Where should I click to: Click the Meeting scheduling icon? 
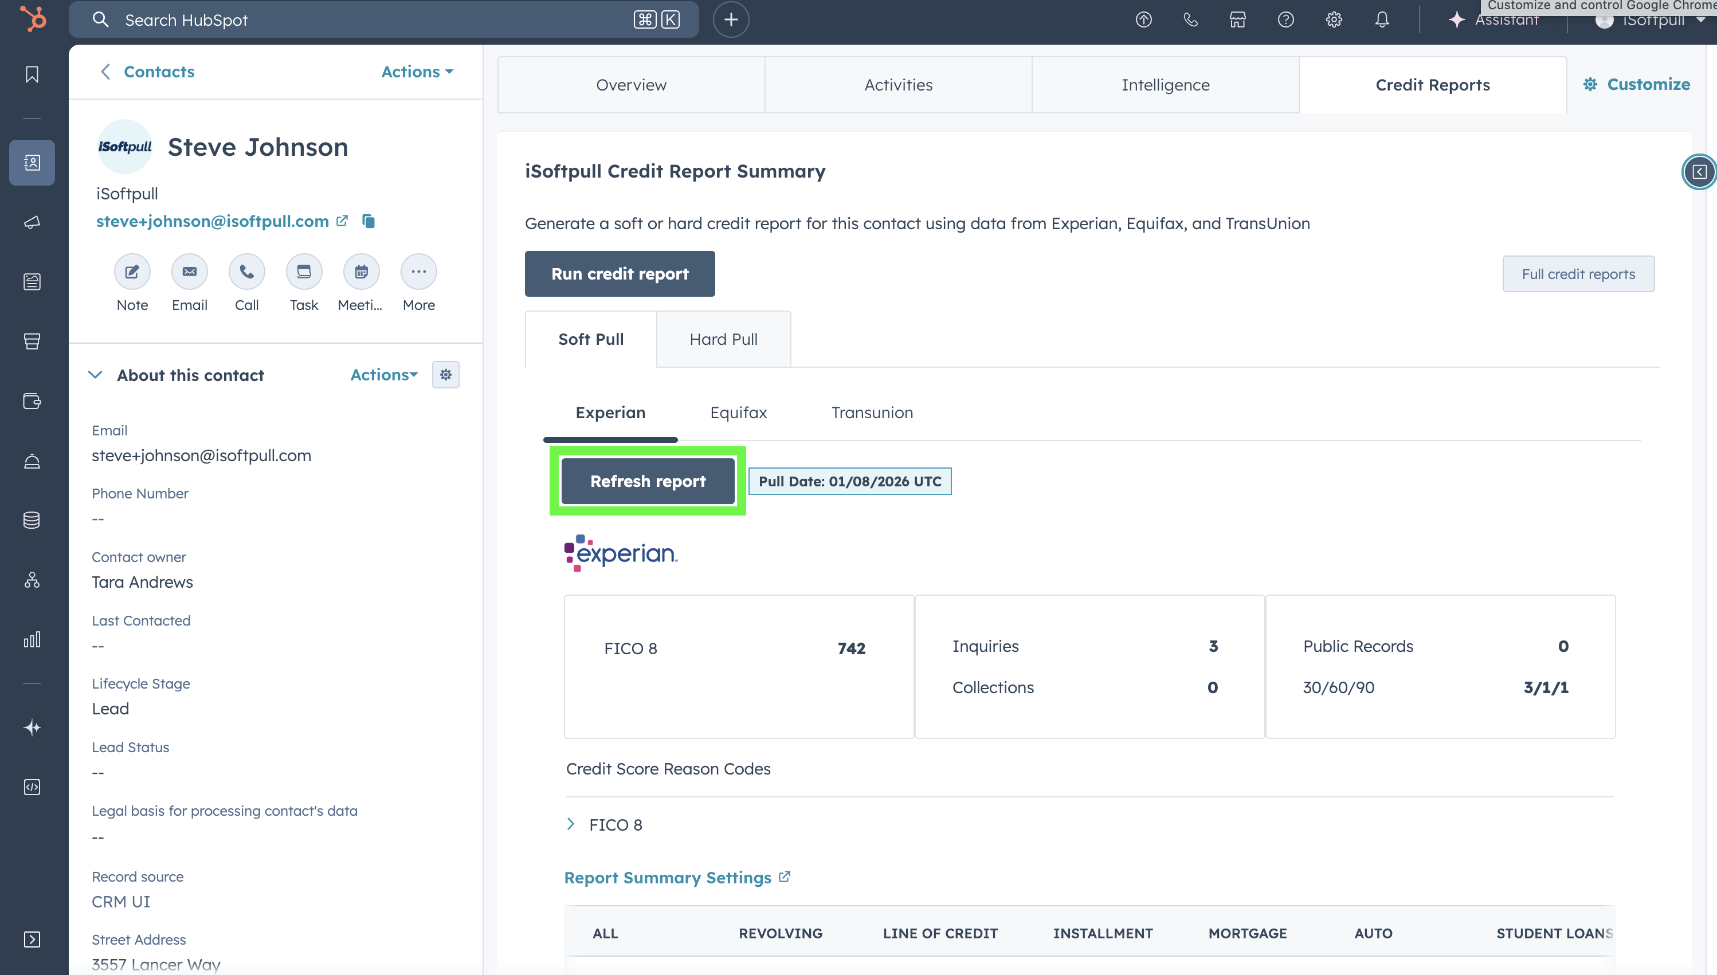[x=361, y=272]
